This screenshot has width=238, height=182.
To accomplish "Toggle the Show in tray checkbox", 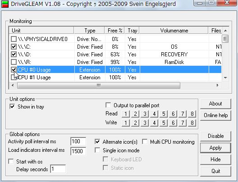I will 12,106.
